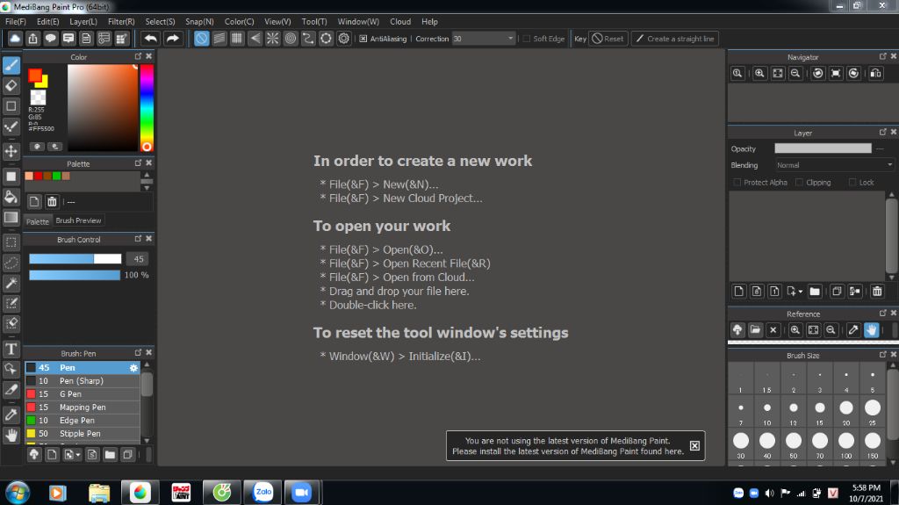This screenshot has height=505, width=899.
Task: Select the Stipple Pen brush
Action: pos(82,433)
